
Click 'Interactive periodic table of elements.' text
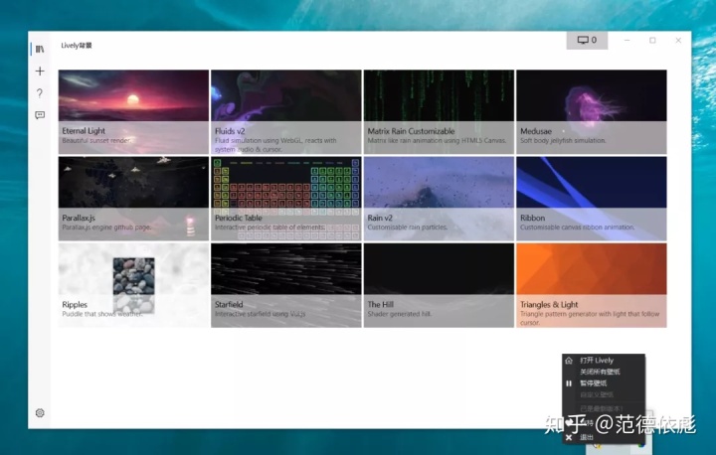point(269,227)
